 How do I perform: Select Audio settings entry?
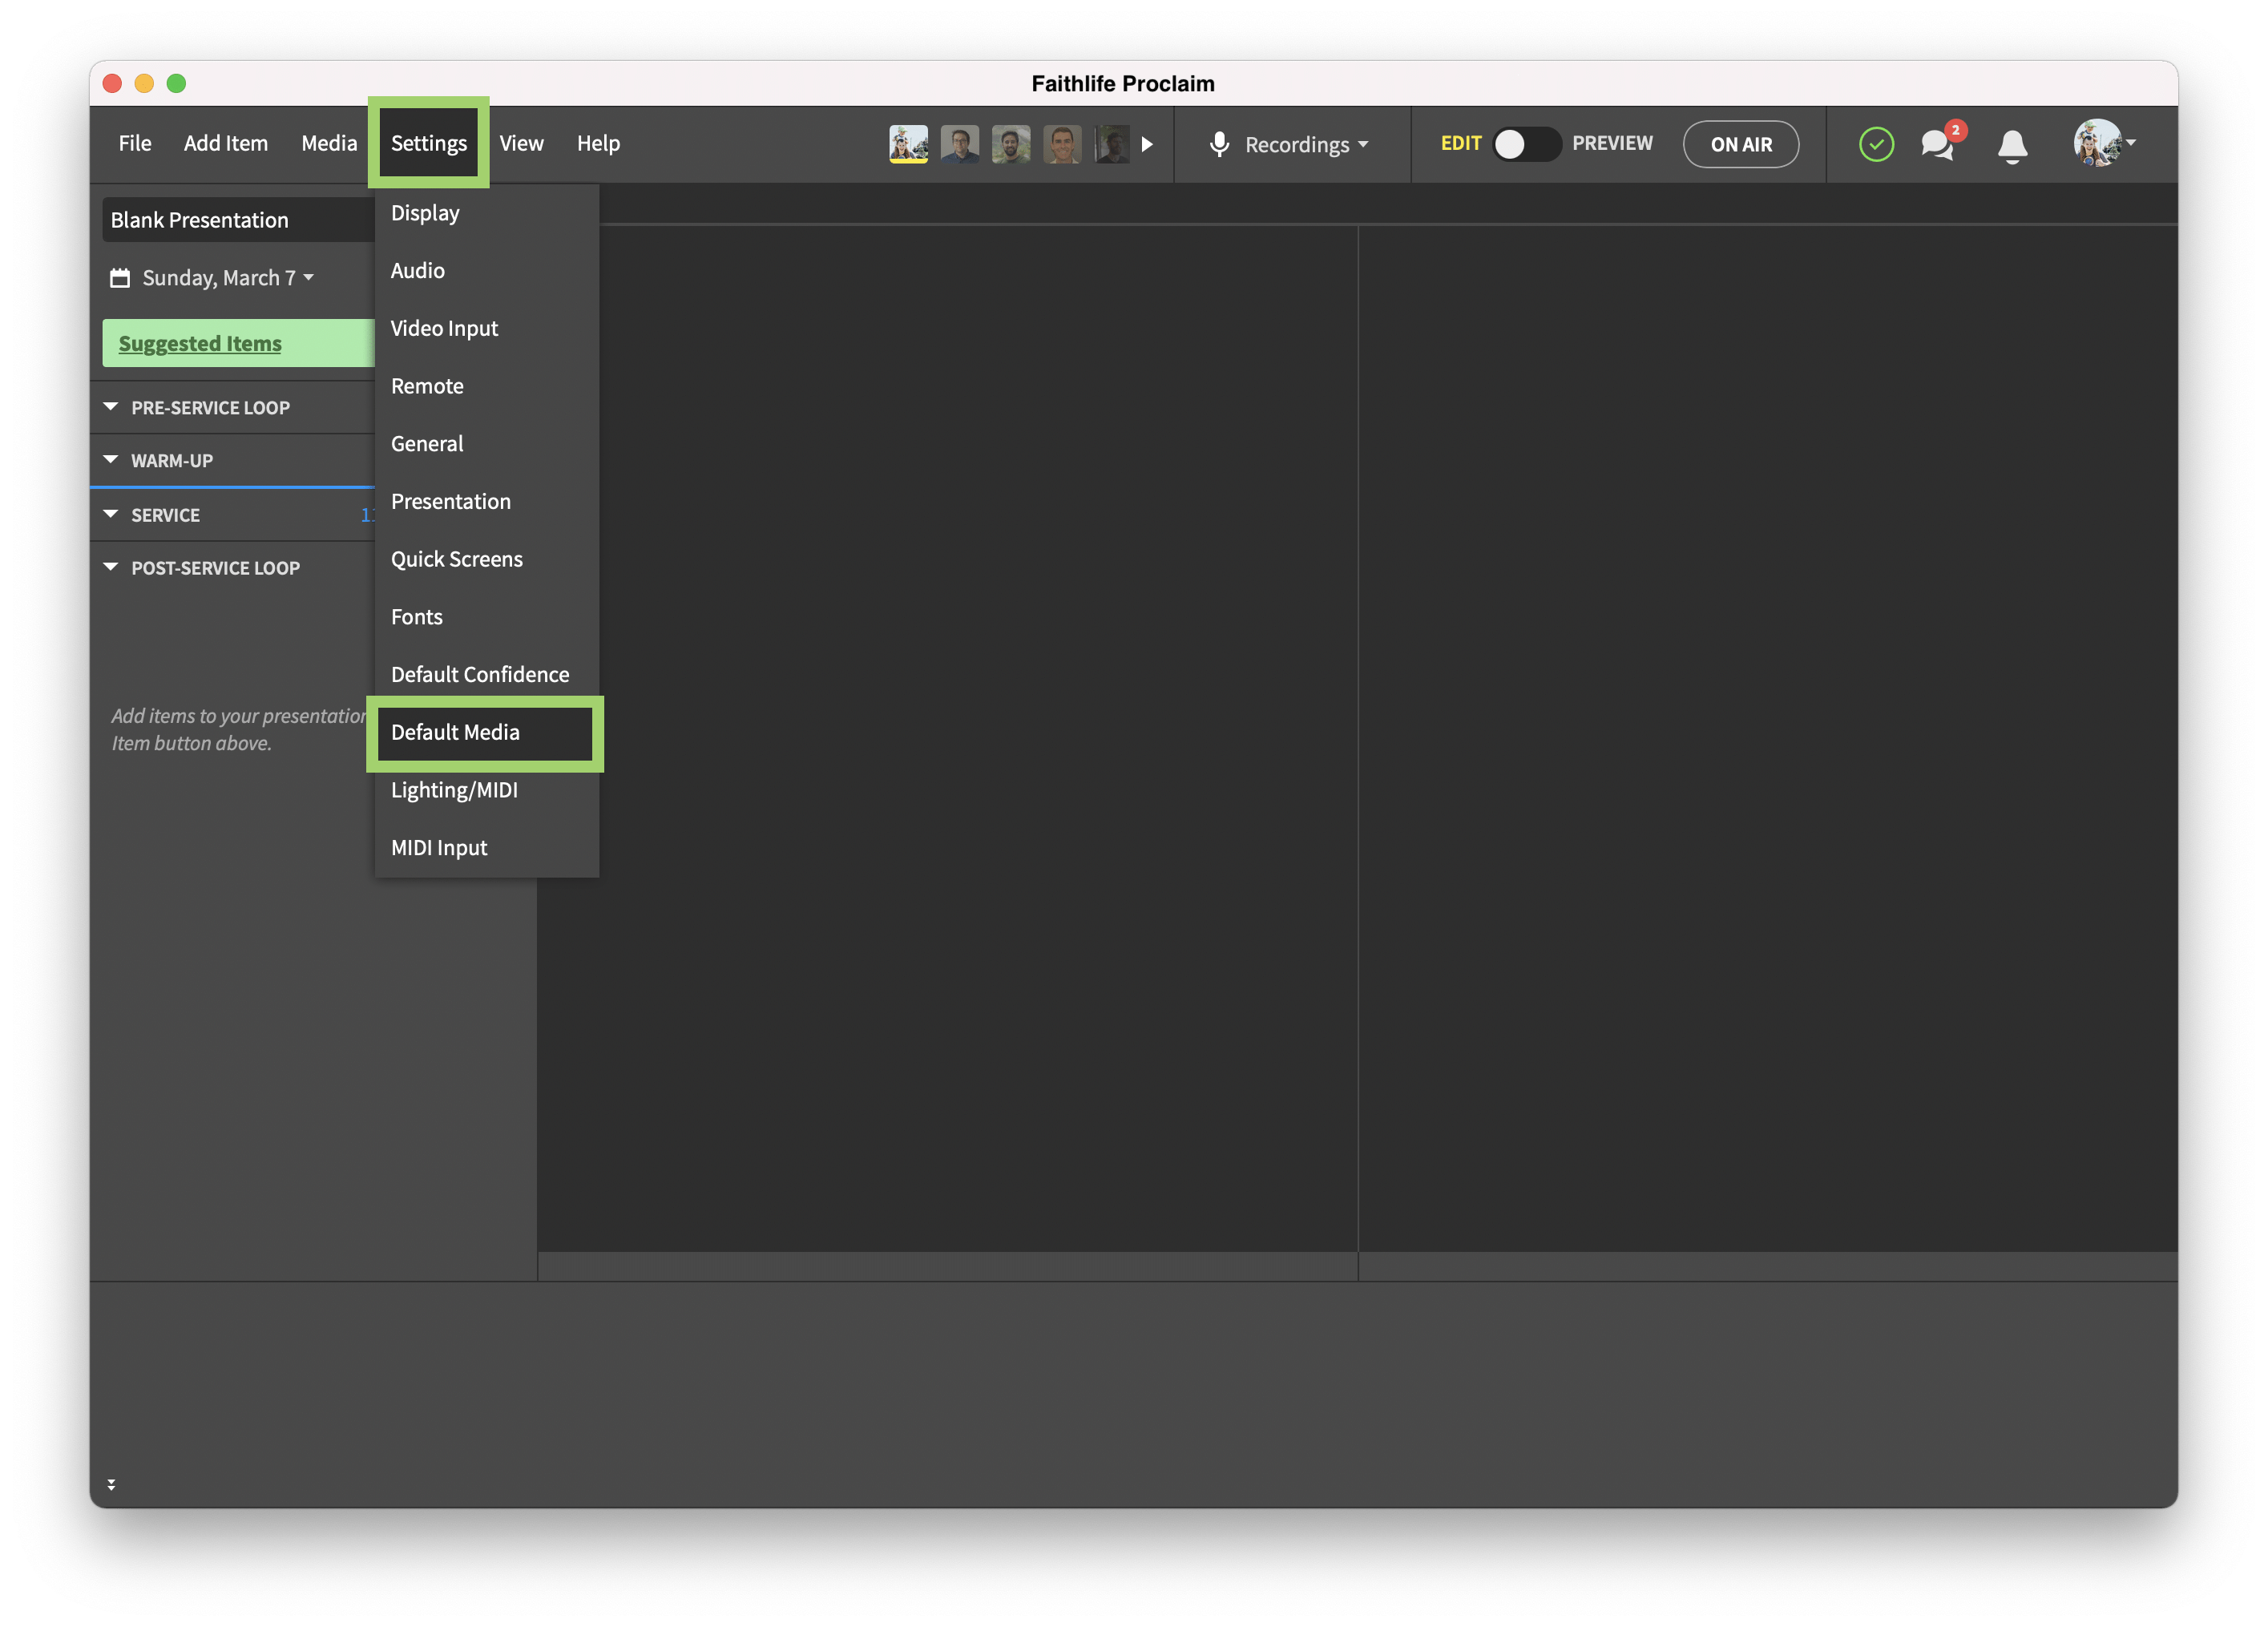pos(487,270)
